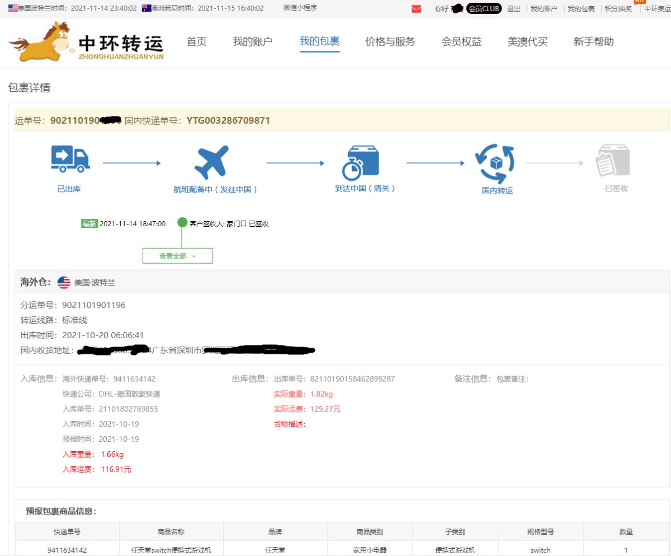
Task: Click the 商品名称 column header
Action: tap(171, 532)
